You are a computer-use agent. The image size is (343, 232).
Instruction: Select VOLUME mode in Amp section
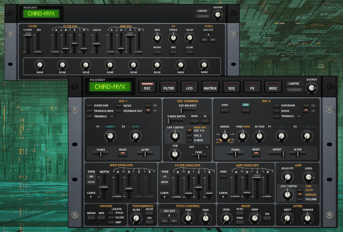coord(300,199)
